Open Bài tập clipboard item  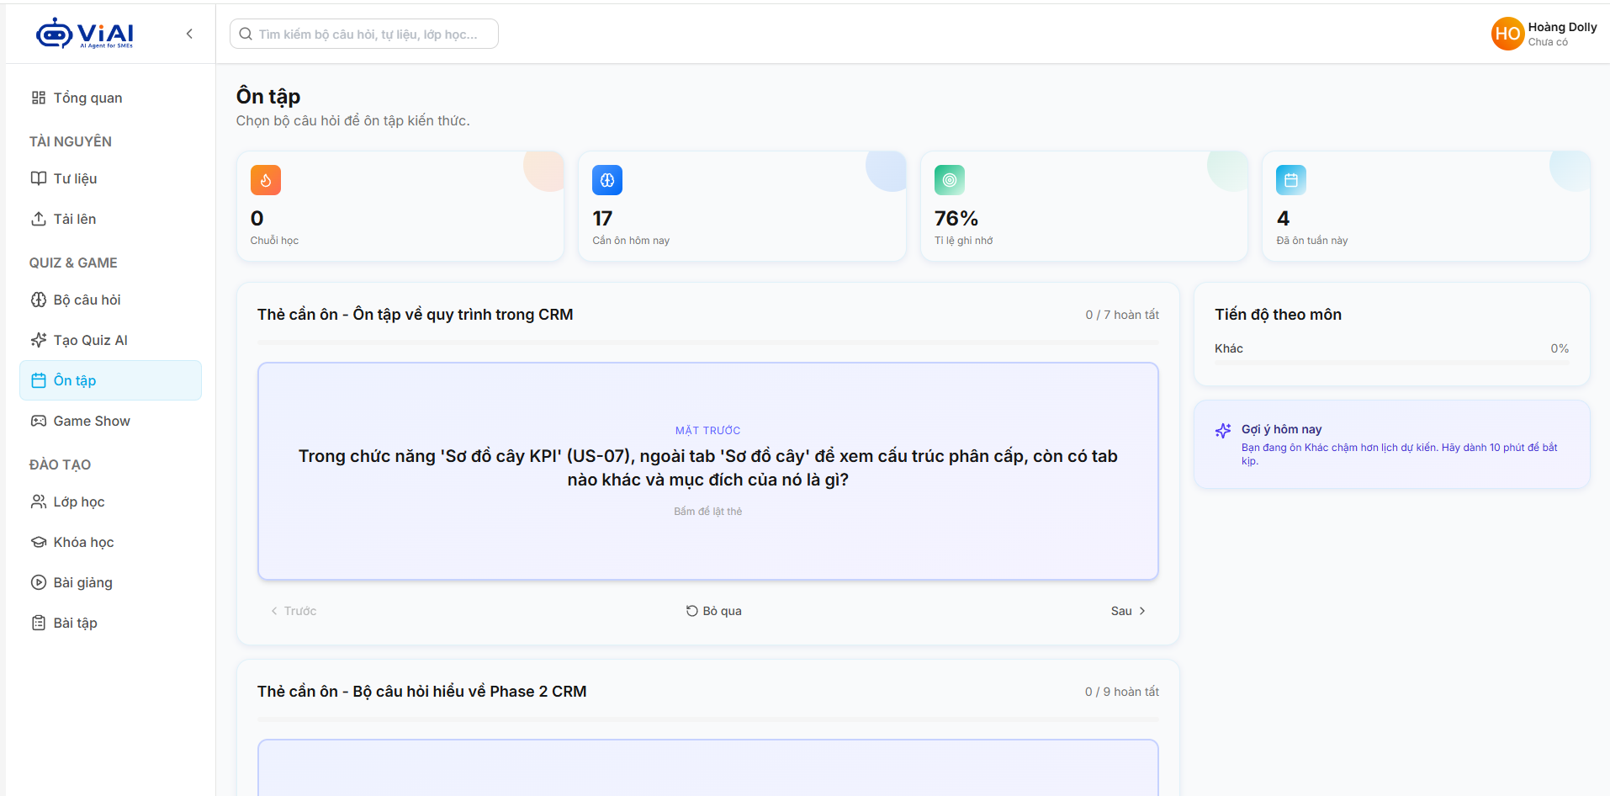(x=110, y=623)
